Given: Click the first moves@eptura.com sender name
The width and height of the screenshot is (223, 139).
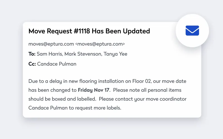Looking at the screenshot, I should coord(51,44).
